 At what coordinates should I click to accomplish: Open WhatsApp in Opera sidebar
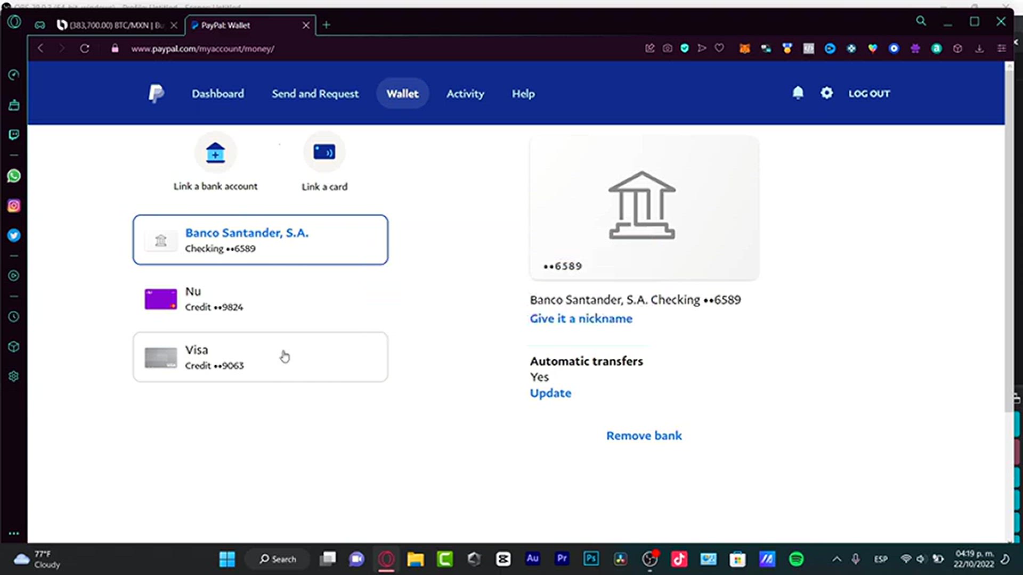(14, 176)
